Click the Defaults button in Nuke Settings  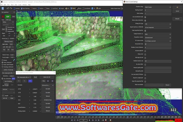coord(177,19)
